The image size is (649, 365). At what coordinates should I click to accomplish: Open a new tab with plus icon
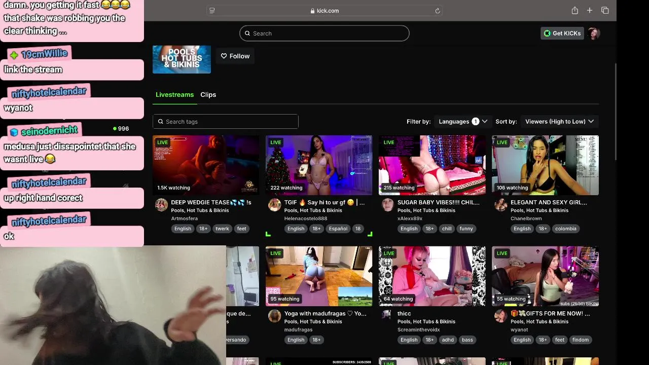(x=590, y=11)
